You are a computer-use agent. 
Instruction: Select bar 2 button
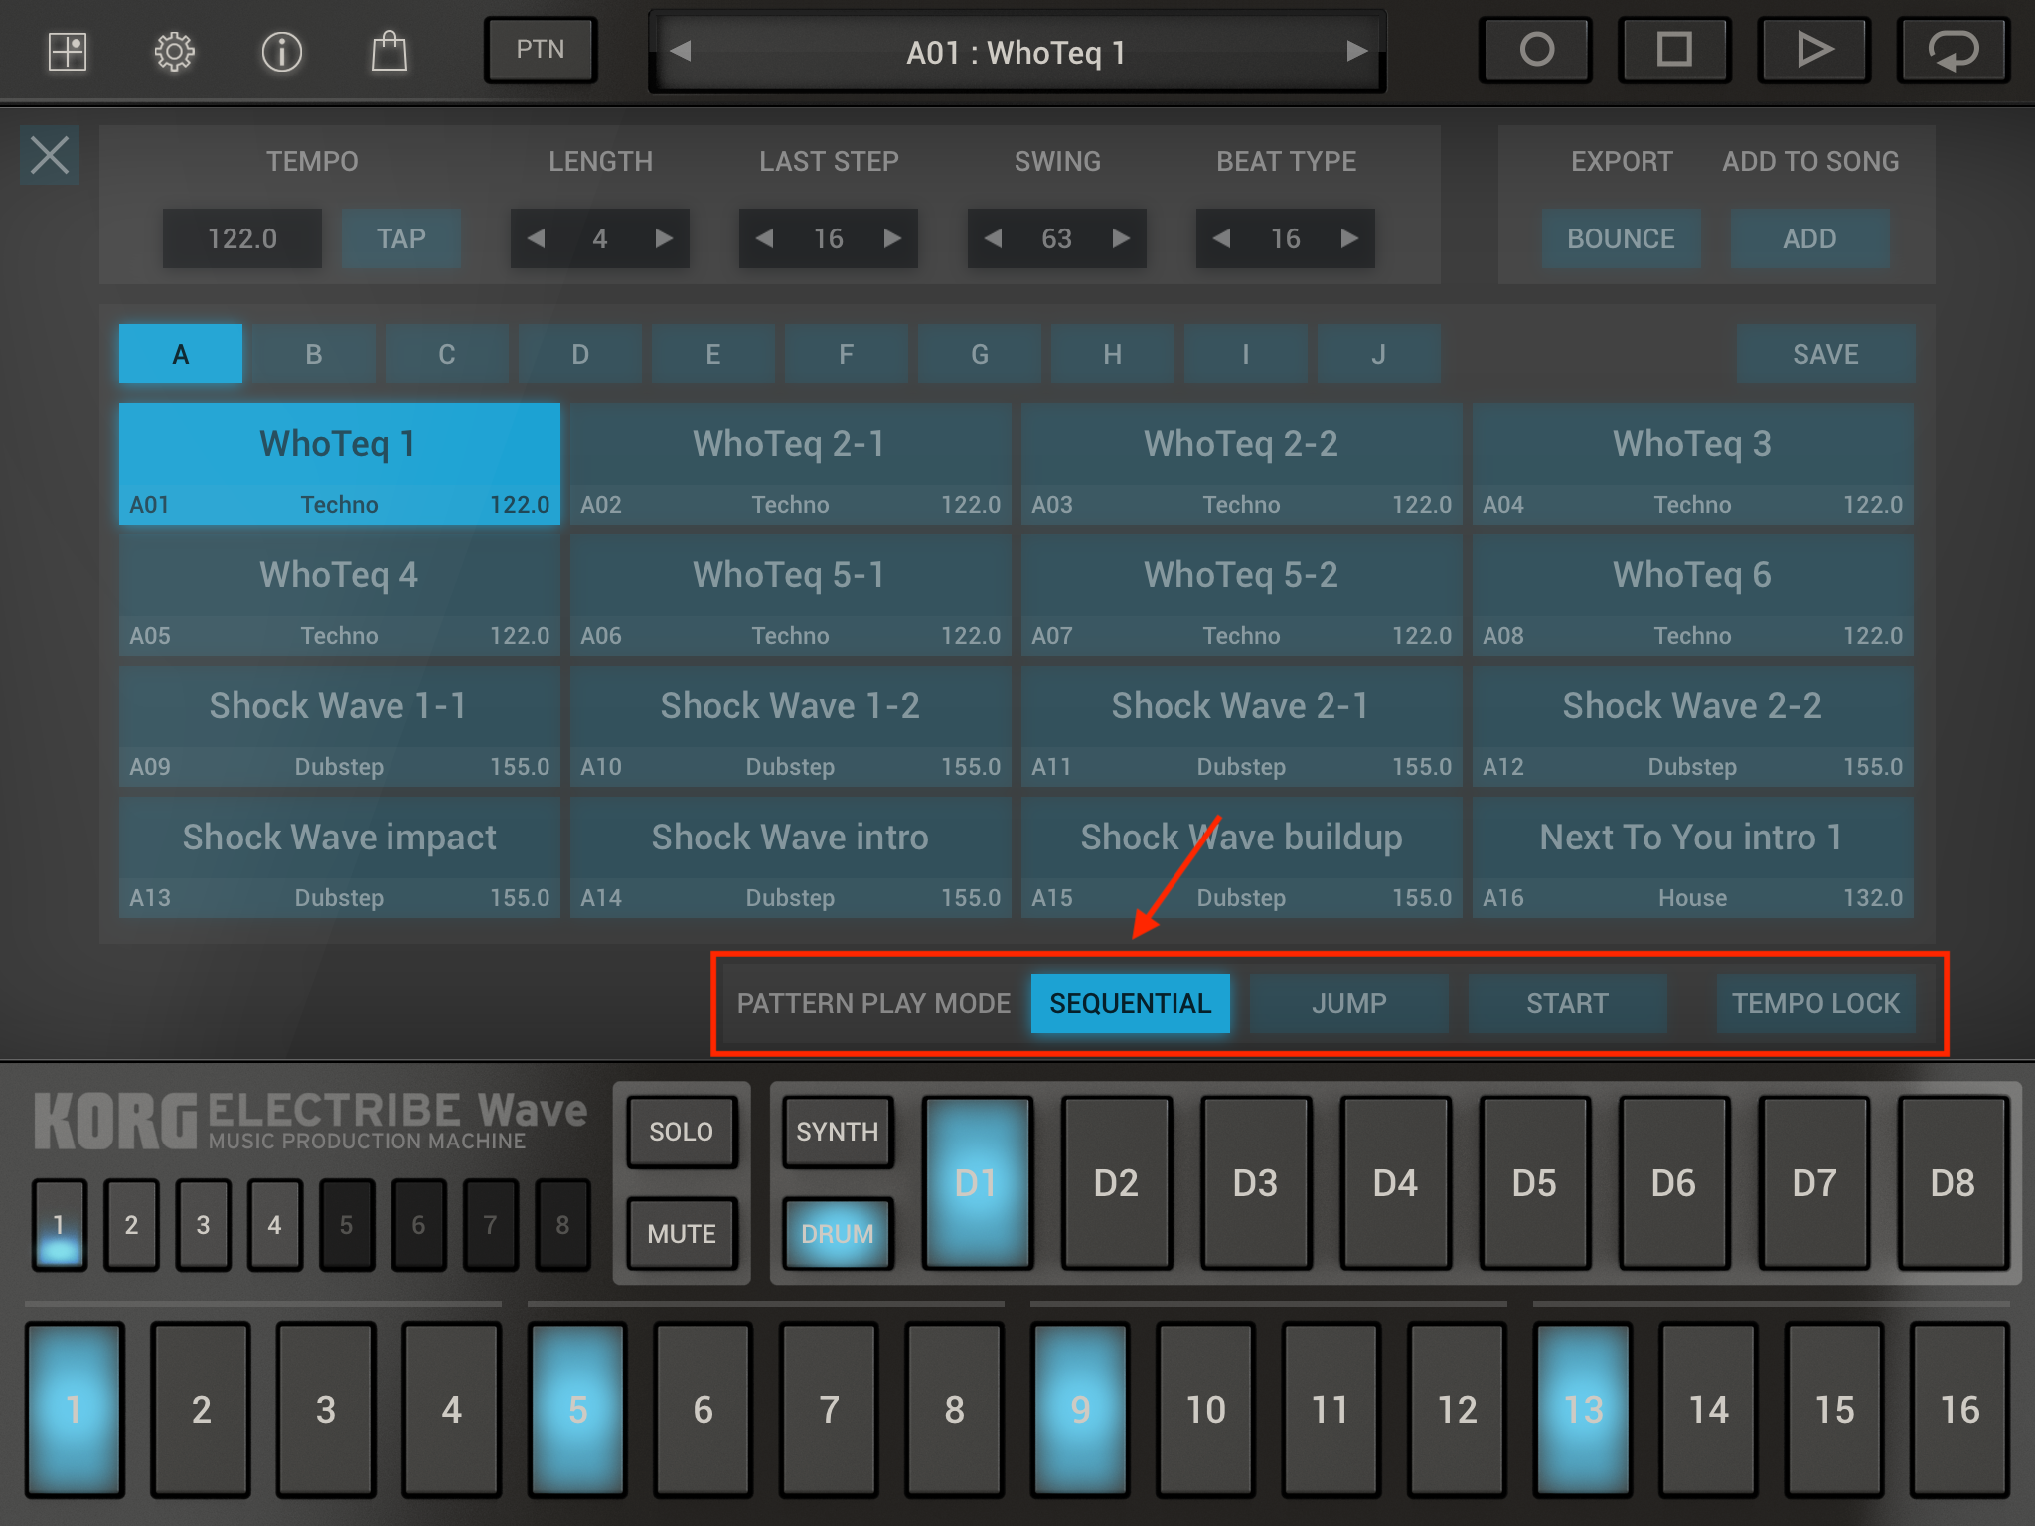(131, 1225)
